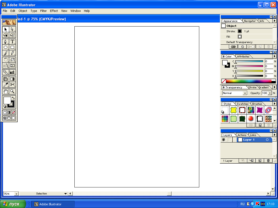278x208 pixels.
Task: Select the Column Graph tool
Action: (x=12, y=72)
